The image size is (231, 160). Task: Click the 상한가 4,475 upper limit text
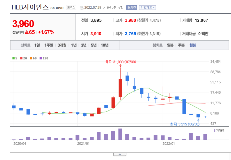149,20
